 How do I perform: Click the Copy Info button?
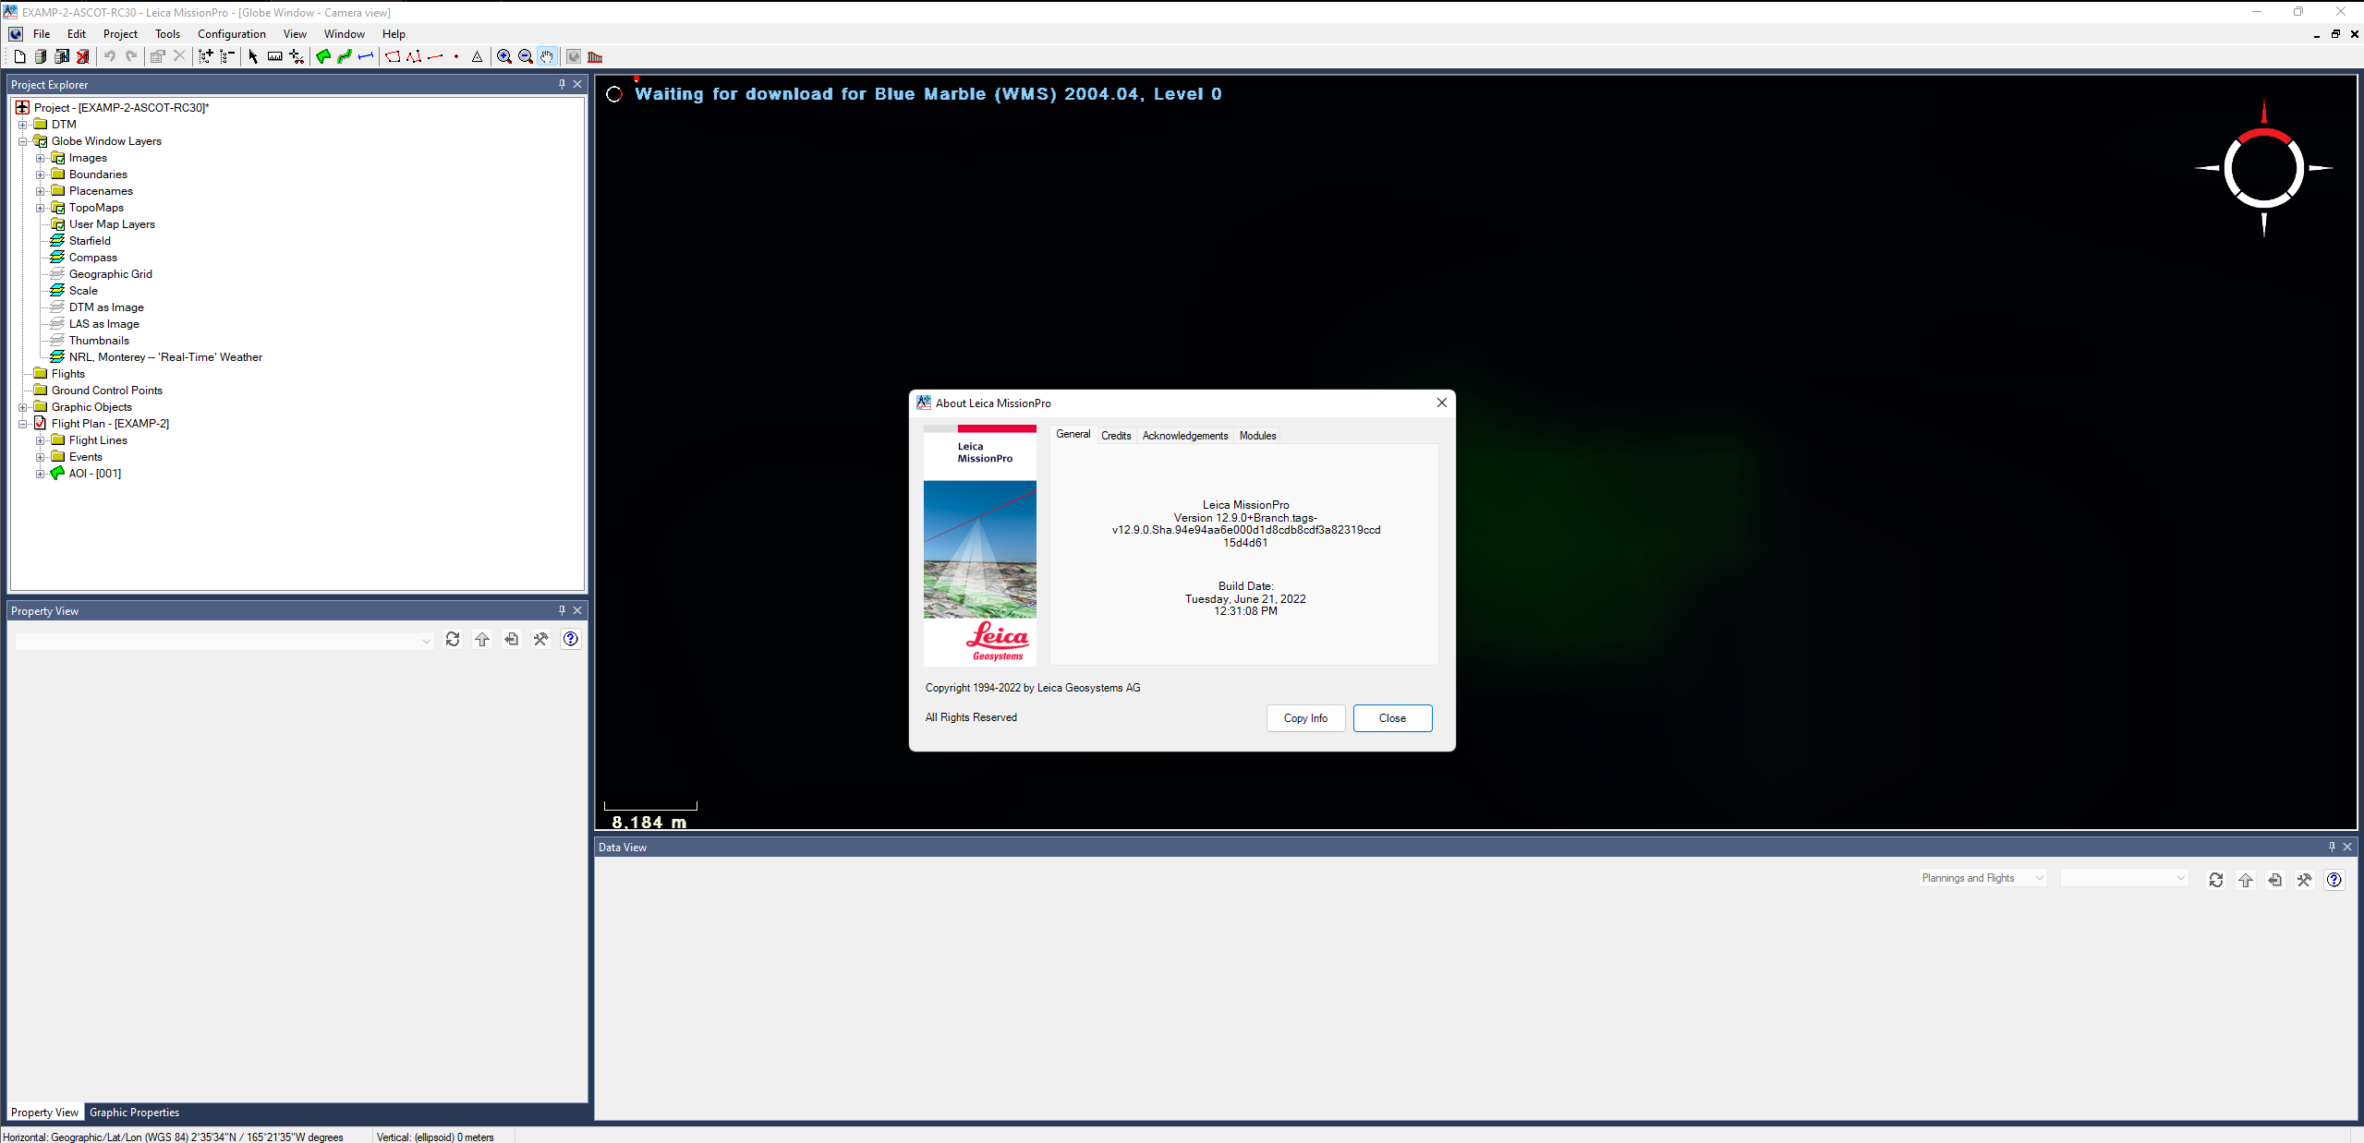tap(1305, 718)
